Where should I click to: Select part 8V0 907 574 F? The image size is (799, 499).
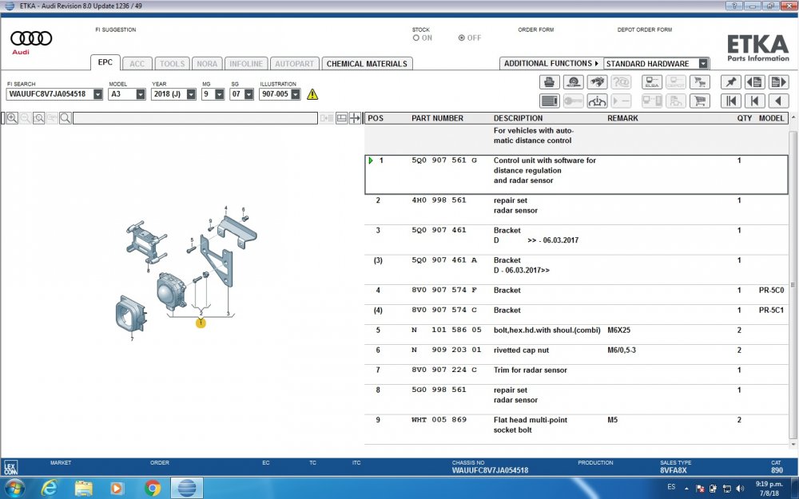[x=444, y=290]
